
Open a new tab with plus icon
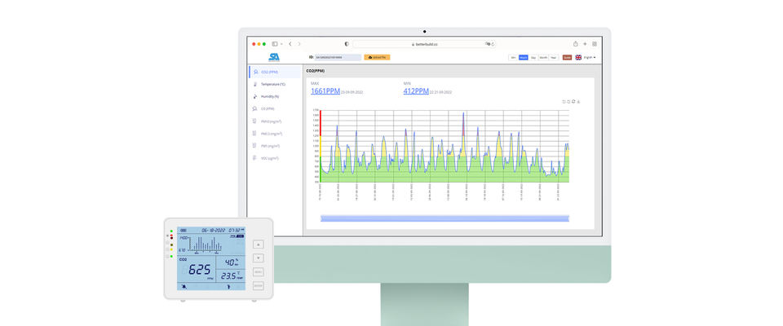[x=586, y=44]
